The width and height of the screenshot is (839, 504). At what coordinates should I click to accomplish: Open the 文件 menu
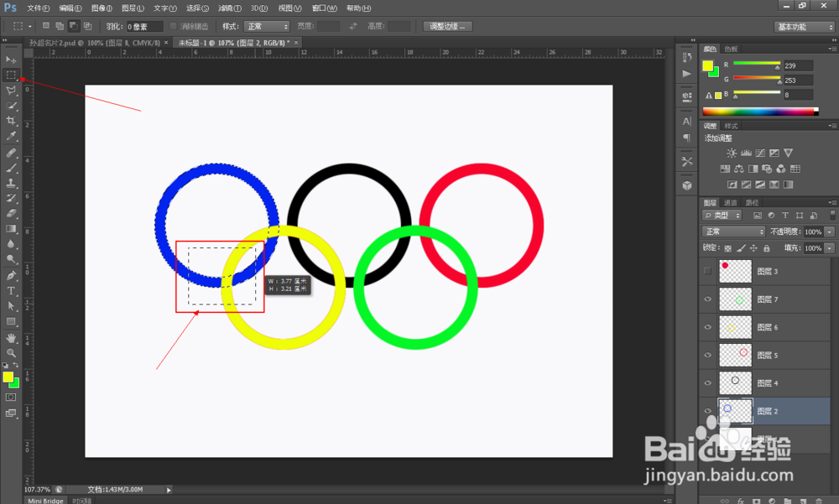(x=38, y=8)
